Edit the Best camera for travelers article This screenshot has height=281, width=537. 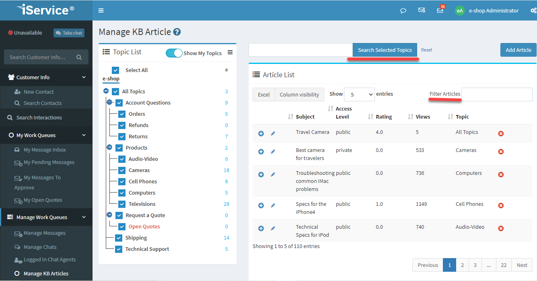pyautogui.click(x=273, y=152)
